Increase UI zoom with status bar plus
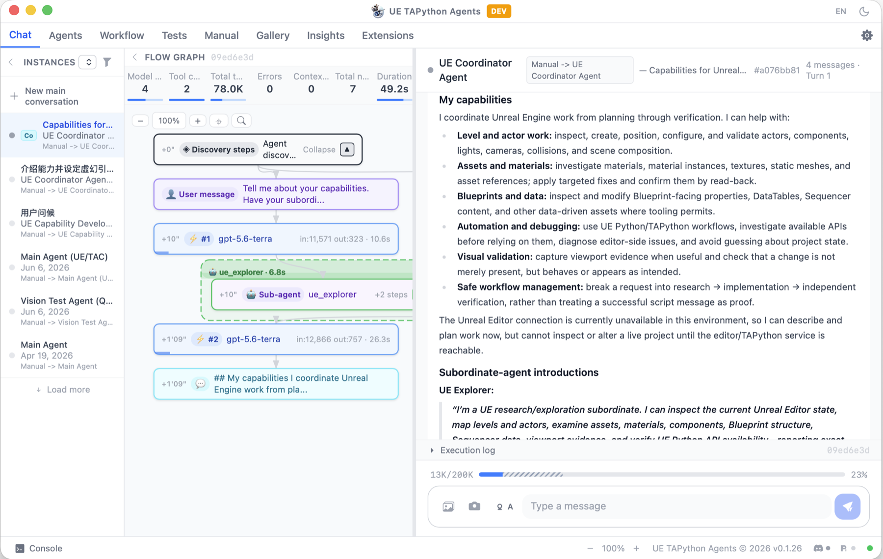Viewport: 883px width, 559px height. click(636, 548)
